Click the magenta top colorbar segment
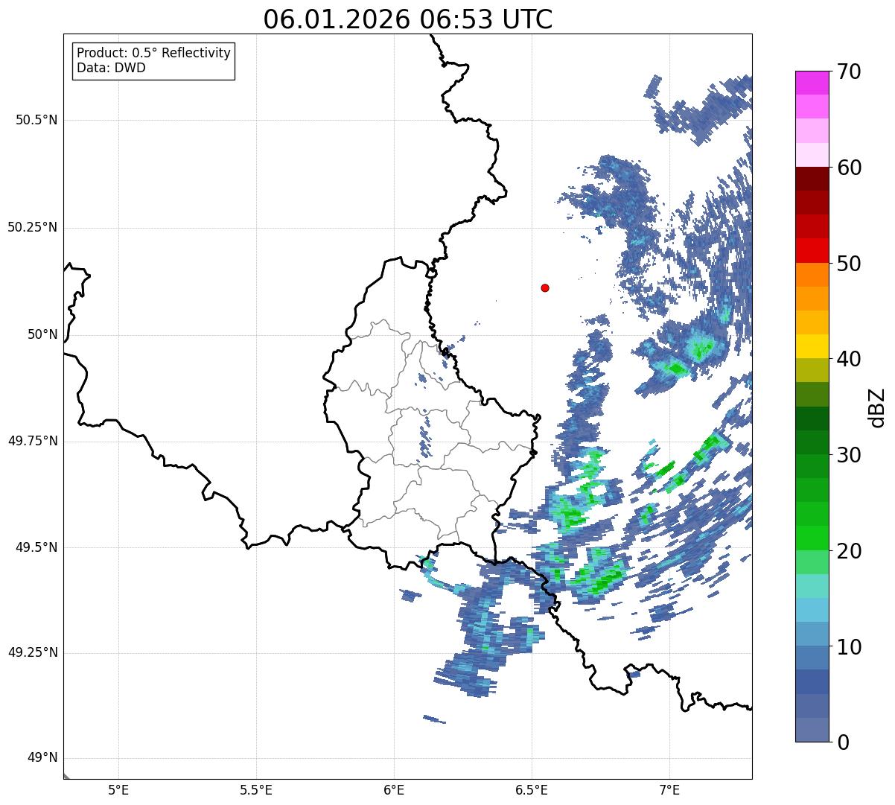 [812, 83]
